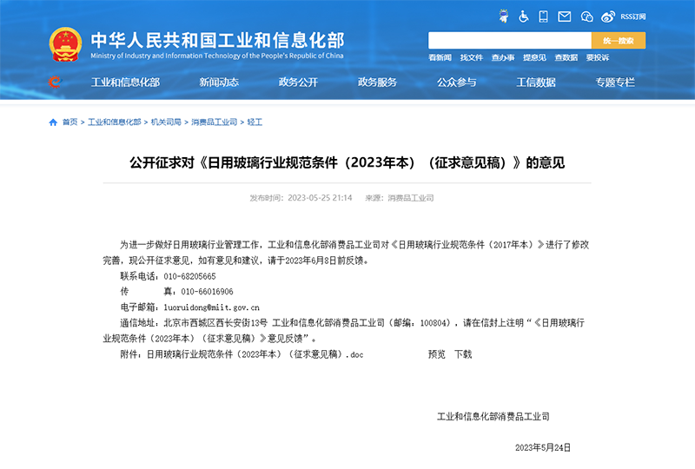695x469 pixels.
Task: Click phone number 010-68205665
Action: 189,276
